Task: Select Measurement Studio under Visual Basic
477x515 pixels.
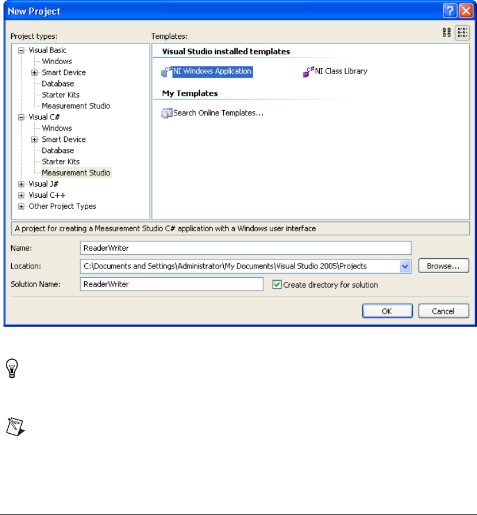Action: pos(76,106)
